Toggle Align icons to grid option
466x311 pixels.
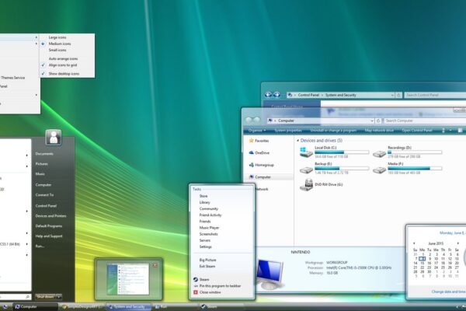(63, 65)
